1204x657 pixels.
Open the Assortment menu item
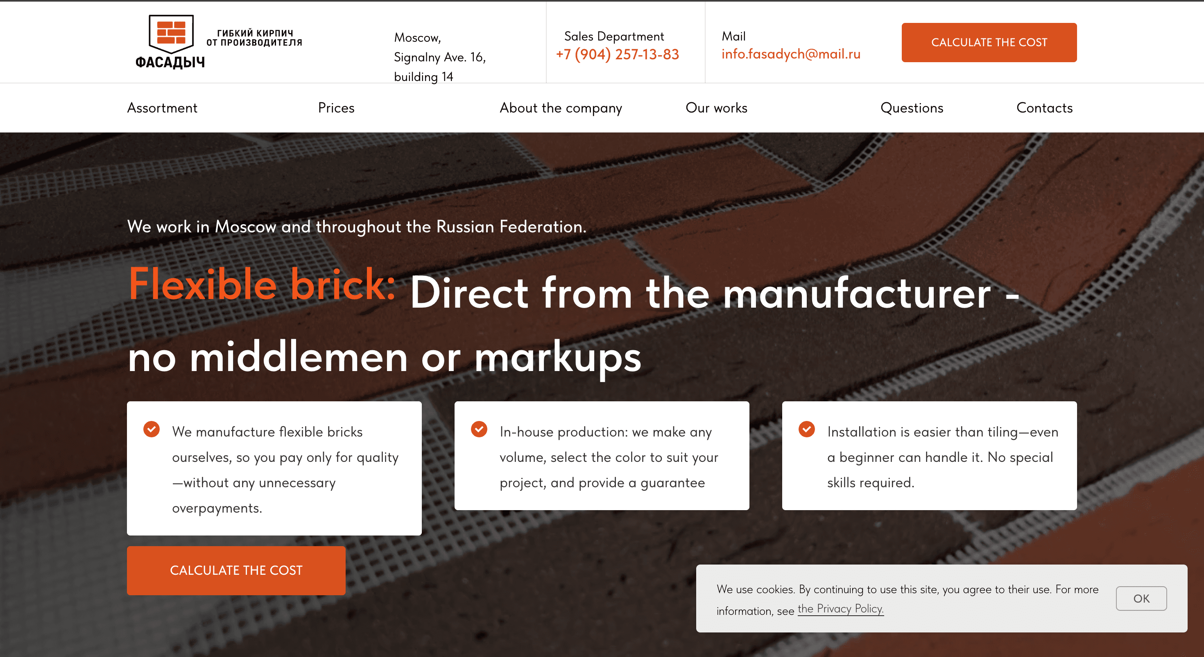point(162,108)
